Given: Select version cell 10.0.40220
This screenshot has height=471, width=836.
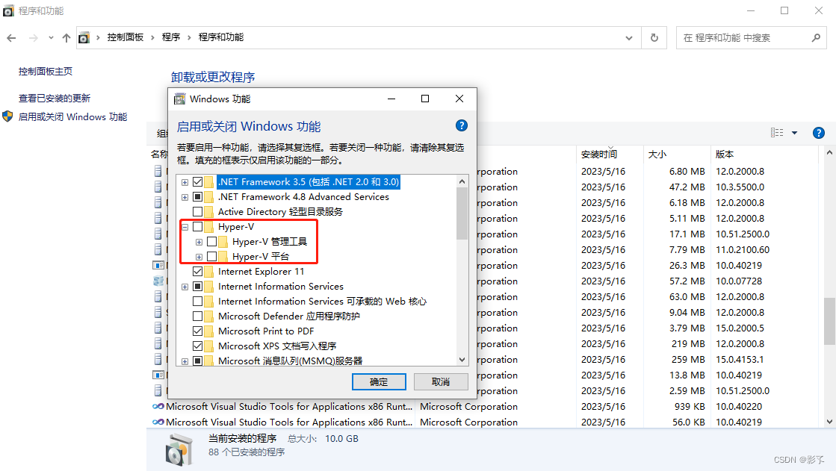Looking at the screenshot, I should point(739,407).
